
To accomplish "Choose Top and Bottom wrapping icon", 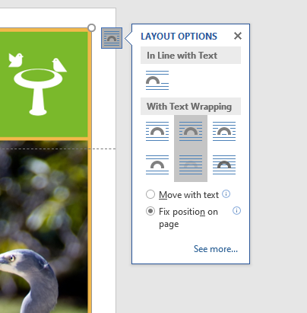I will point(157,165).
